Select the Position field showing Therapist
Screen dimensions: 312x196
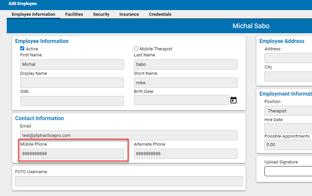289,110
